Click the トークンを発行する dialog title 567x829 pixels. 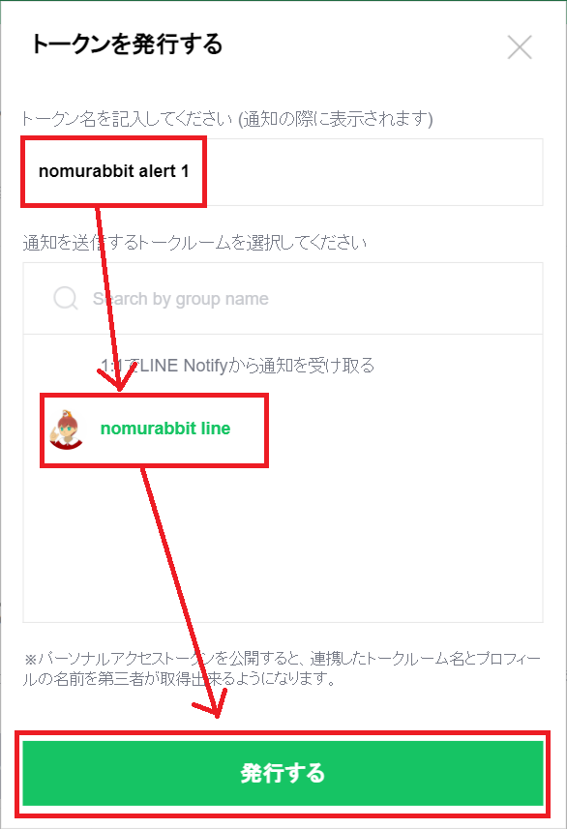(127, 44)
